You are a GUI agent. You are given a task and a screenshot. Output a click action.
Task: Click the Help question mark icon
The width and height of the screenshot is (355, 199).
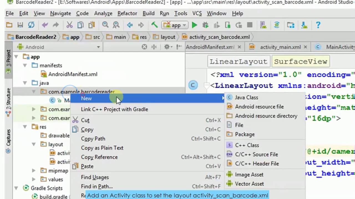[318, 25]
